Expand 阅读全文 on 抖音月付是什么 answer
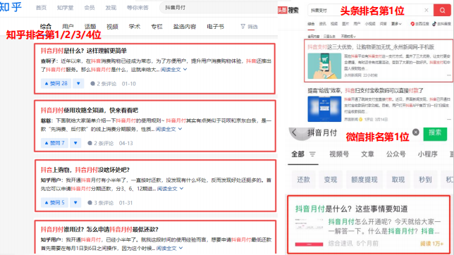The image size is (454, 255). [173, 70]
